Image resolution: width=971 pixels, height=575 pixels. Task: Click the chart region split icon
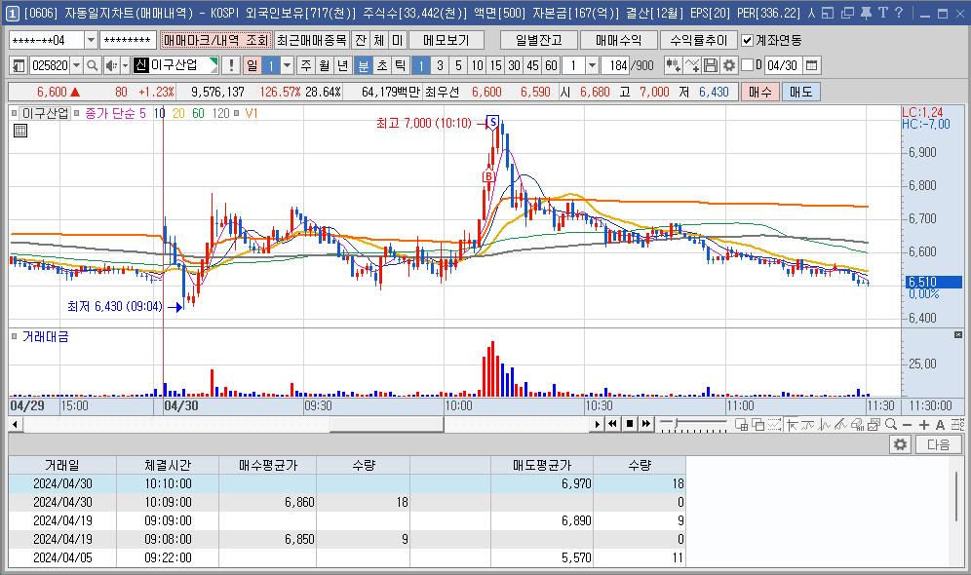tap(742, 425)
